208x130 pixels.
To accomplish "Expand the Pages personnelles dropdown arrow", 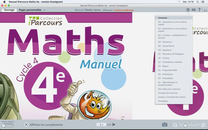I will (44, 10).
